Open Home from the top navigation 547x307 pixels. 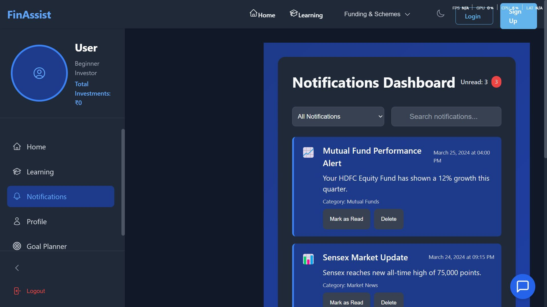(262, 14)
